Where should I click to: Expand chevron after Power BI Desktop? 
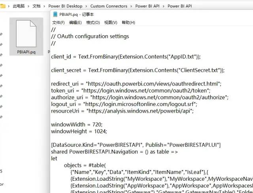pyautogui.click(x=86, y=6)
